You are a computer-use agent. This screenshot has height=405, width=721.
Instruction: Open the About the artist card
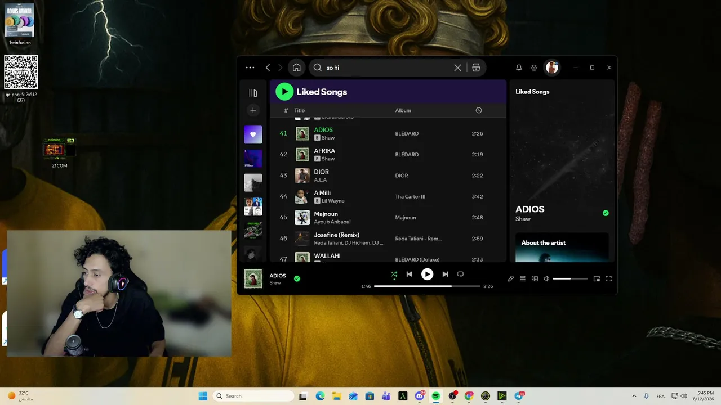coord(562,247)
